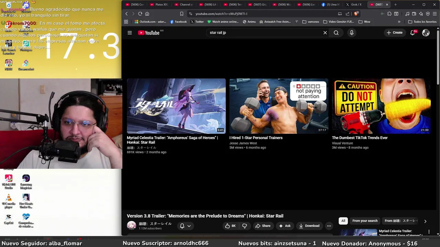Open Jesse James West channel link
The height and width of the screenshot is (247, 440).
(243, 143)
